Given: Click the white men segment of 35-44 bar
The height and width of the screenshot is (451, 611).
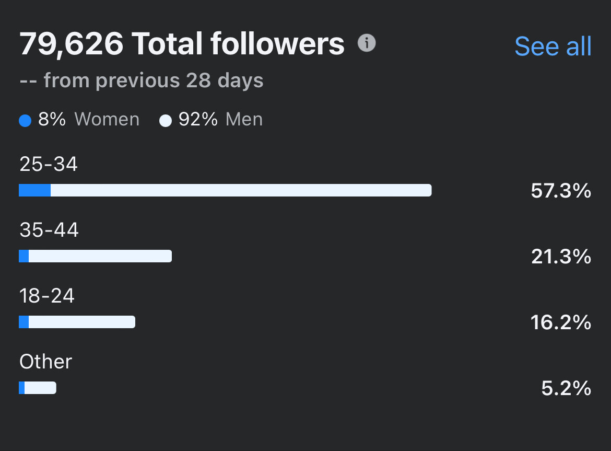Looking at the screenshot, I should pos(100,256).
